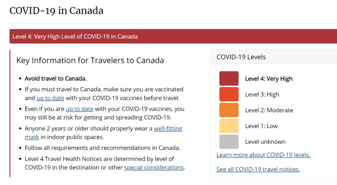337x185 pixels.
Task: Click the 'Level 4: Very High' legend label
Action: pyautogui.click(x=269, y=79)
